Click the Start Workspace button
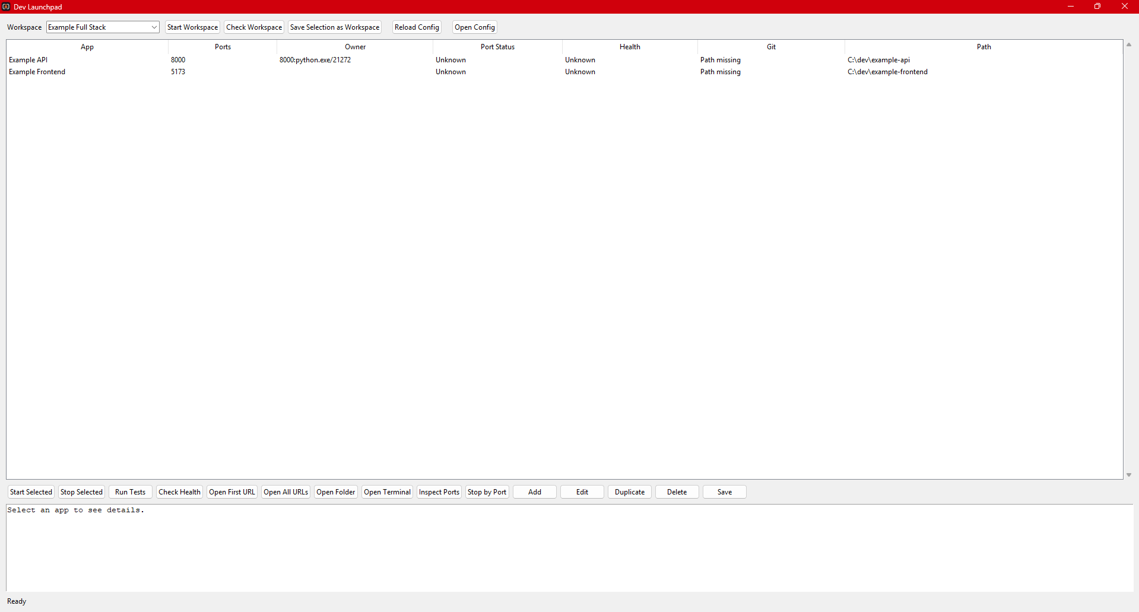 pyautogui.click(x=192, y=27)
